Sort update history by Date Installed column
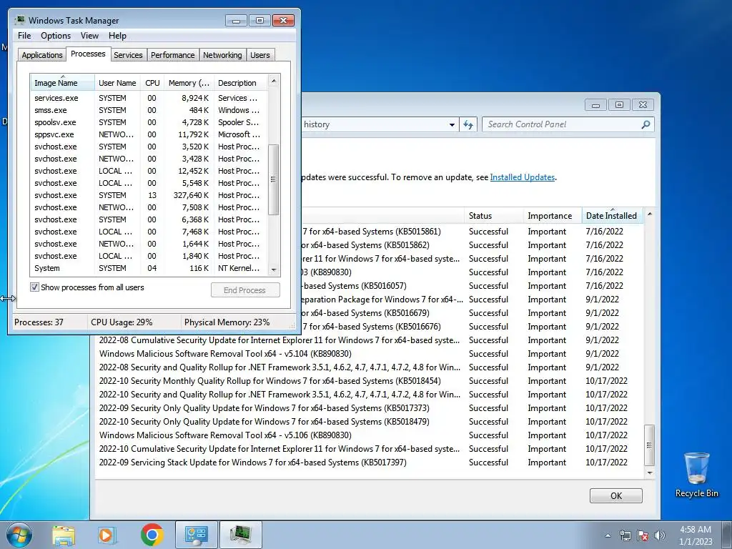 [x=612, y=216]
